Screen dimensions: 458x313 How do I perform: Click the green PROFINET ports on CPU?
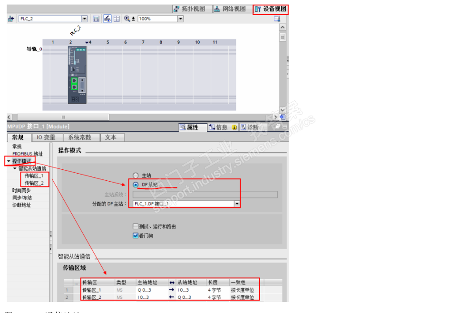[x=75, y=84]
